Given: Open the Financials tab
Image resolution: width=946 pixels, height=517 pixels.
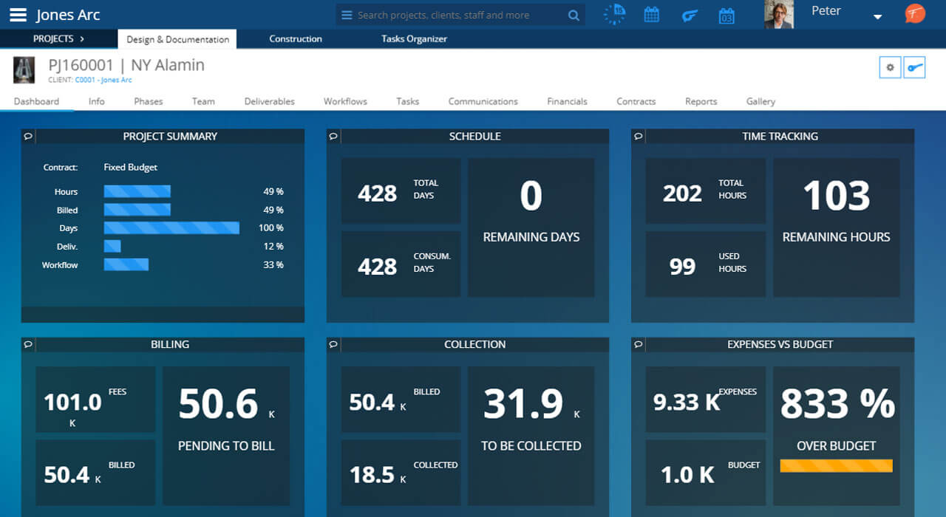Looking at the screenshot, I should pos(567,101).
